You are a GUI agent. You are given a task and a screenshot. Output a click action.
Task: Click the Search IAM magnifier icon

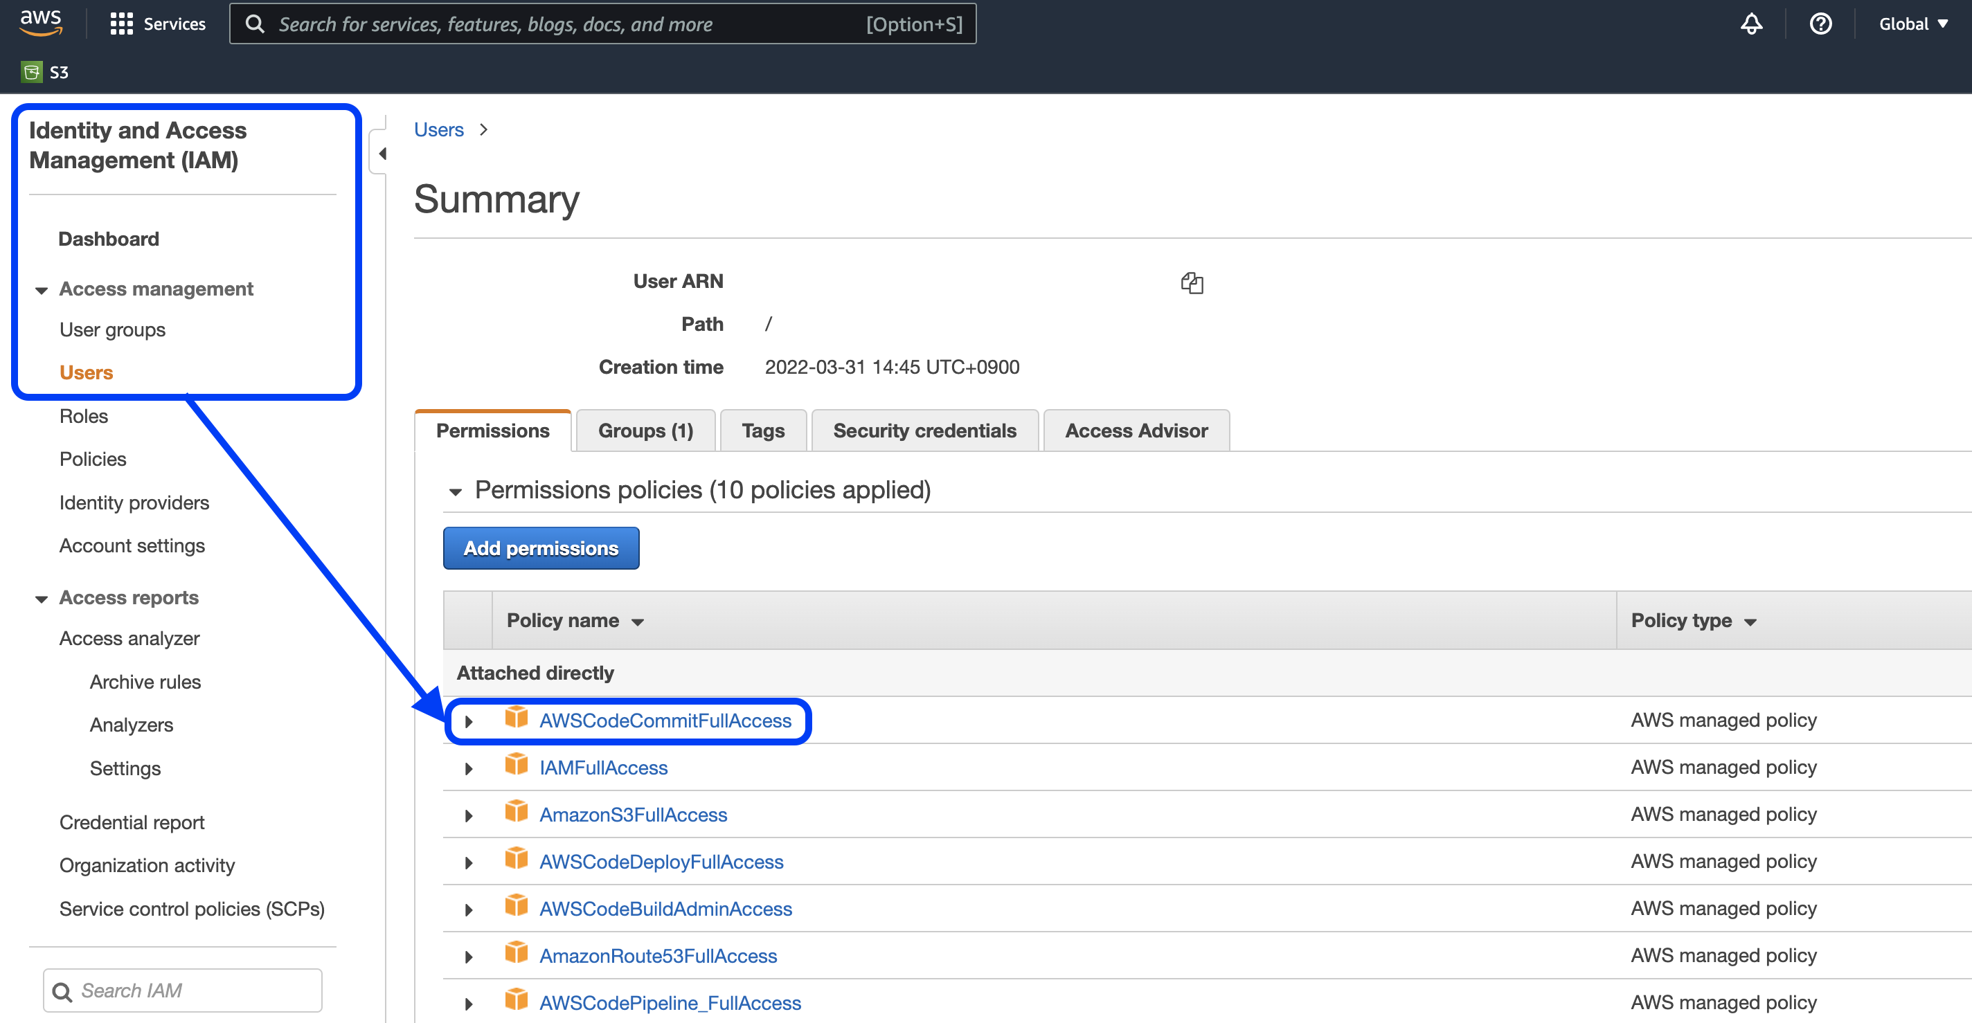tap(62, 992)
